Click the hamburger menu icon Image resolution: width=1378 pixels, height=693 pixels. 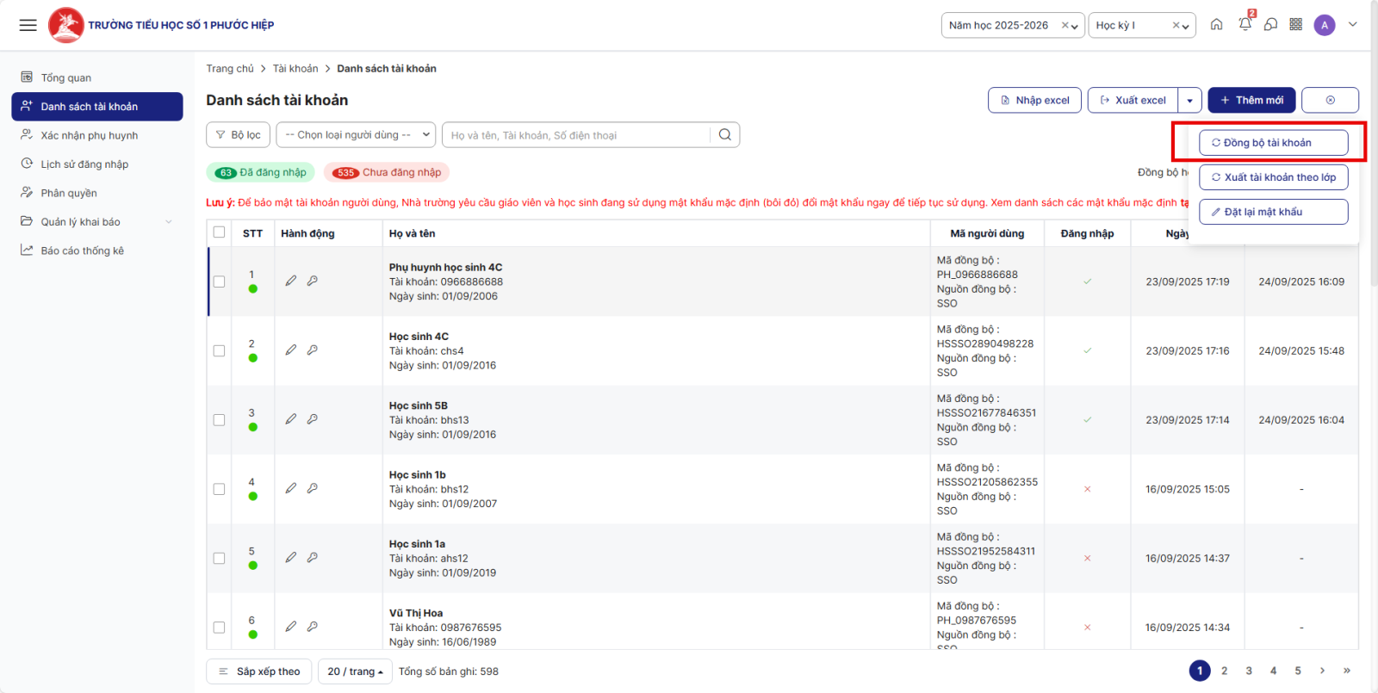point(28,25)
